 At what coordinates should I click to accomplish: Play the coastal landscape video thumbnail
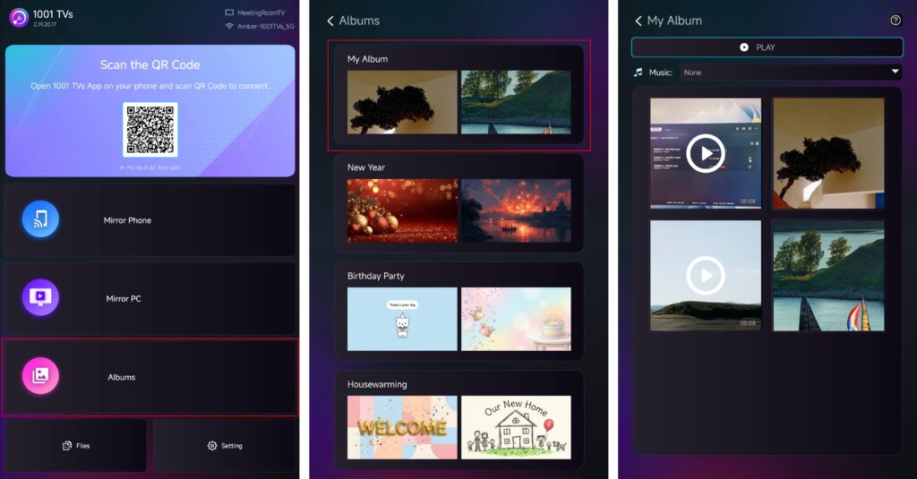coord(706,276)
